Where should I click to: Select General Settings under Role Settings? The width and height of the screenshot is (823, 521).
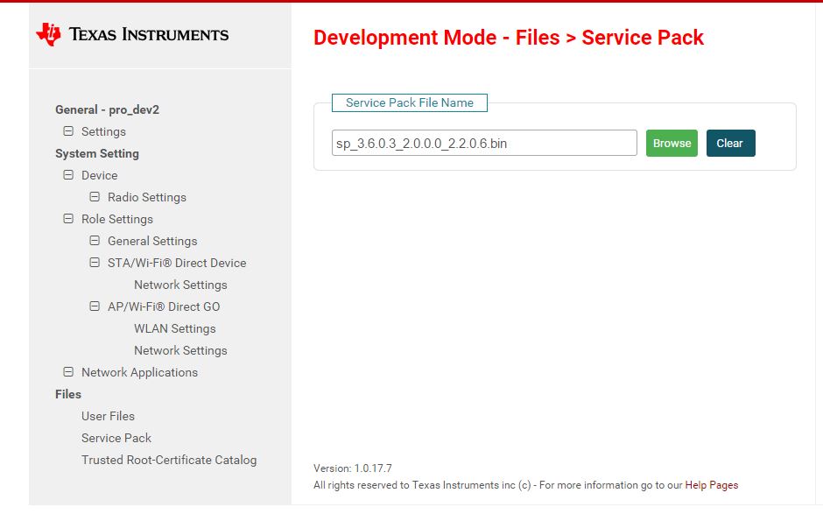(x=152, y=242)
